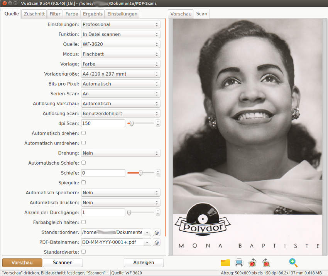This screenshot has height=276, width=328.
Task: Click the dpi Scan input field
Action: pyautogui.click(x=103, y=123)
